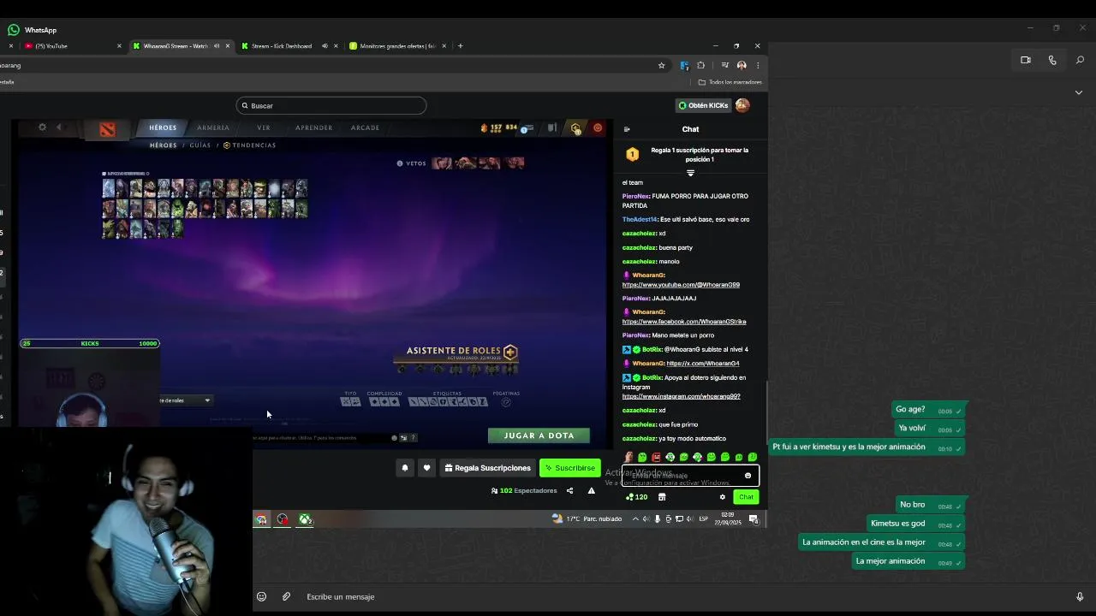The height and width of the screenshot is (616, 1096).
Task: Open a new browser tab
Action: (460, 46)
